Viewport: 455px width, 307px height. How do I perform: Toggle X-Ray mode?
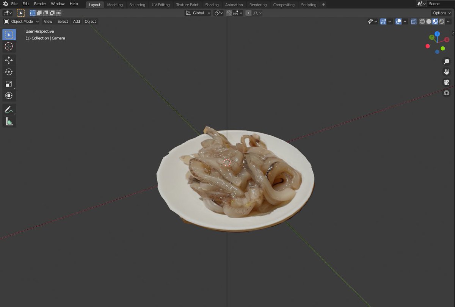point(414,22)
